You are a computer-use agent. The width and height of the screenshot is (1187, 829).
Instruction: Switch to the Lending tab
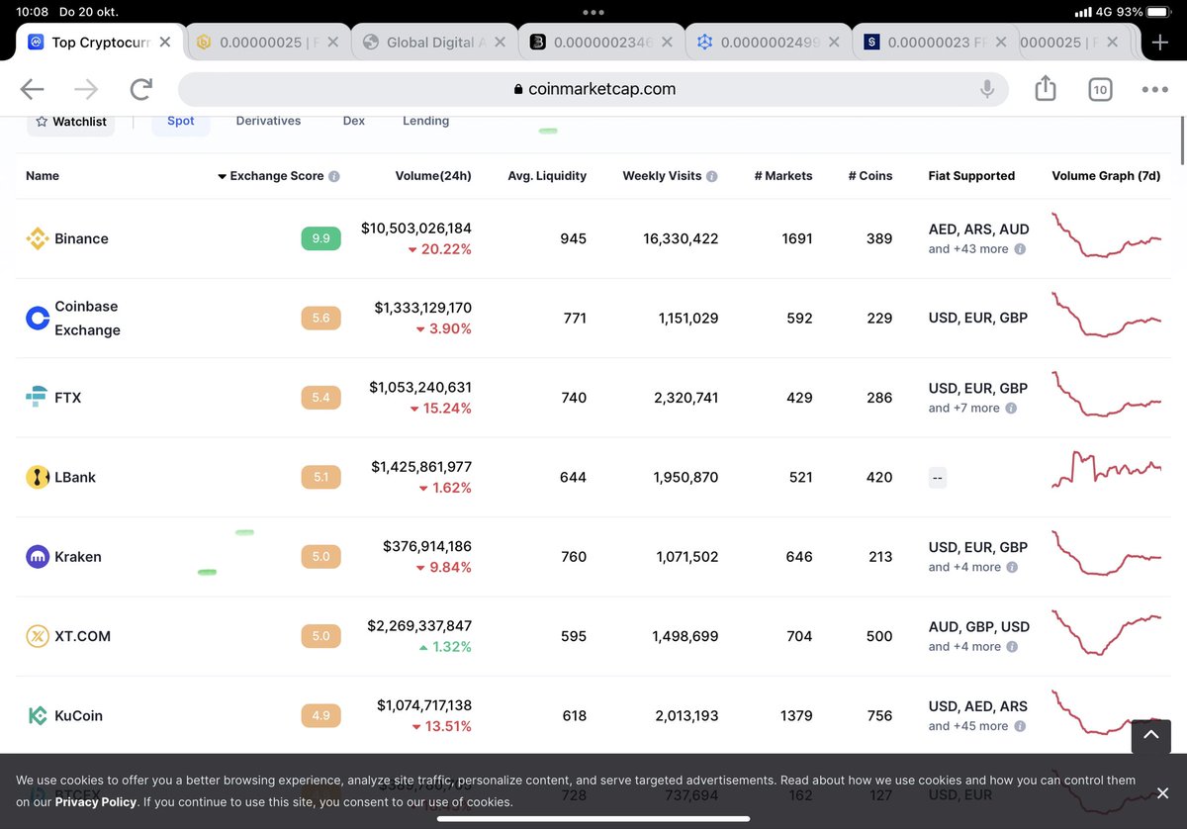[x=425, y=121]
